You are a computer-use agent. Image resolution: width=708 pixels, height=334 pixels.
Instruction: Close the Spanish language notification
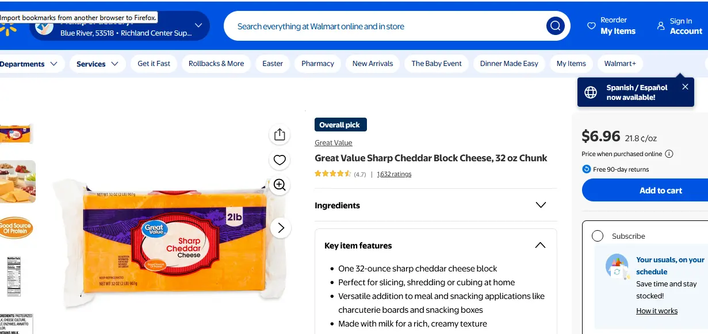[685, 87]
